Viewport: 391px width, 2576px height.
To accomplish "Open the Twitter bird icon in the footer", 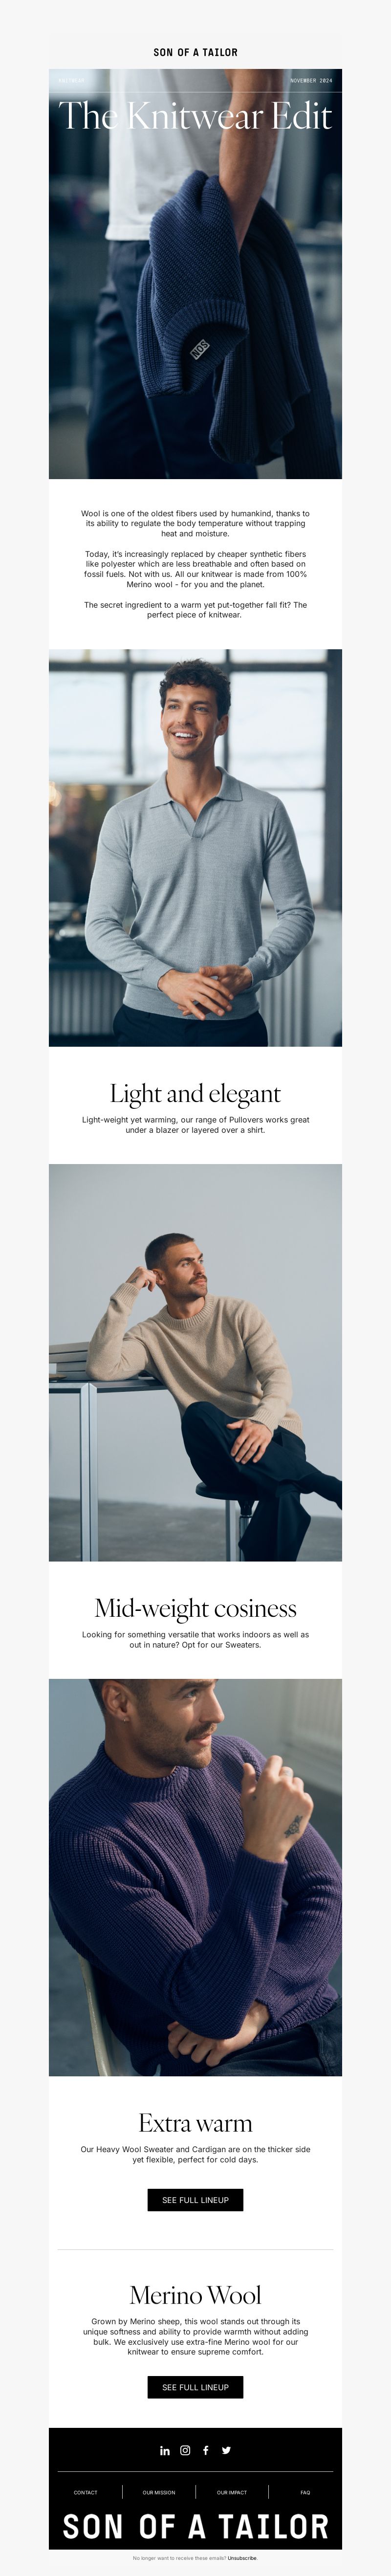I will pyautogui.click(x=226, y=2450).
